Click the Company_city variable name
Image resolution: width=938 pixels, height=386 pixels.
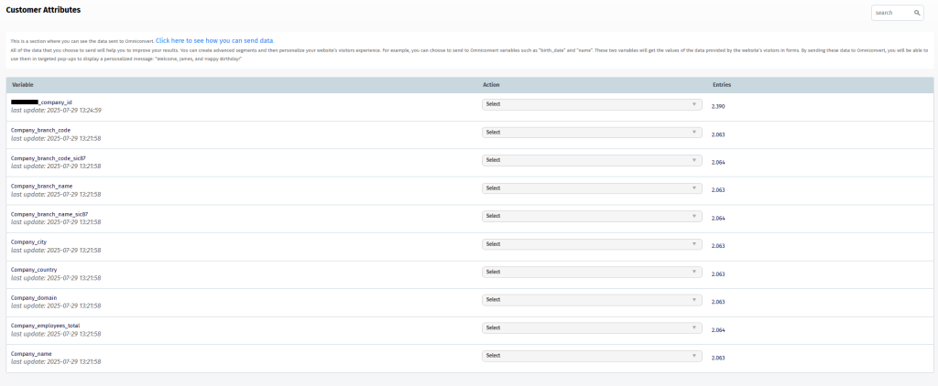28,241
